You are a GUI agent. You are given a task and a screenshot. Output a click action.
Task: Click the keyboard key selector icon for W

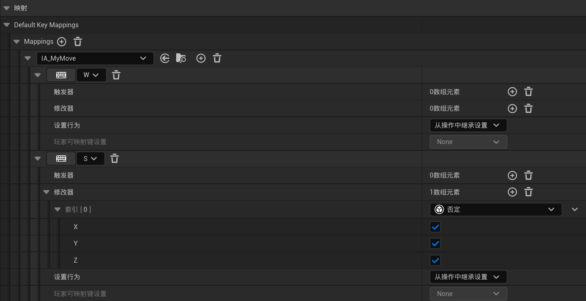pyautogui.click(x=61, y=75)
